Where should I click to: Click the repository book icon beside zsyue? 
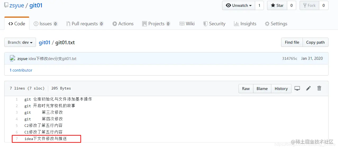pyautogui.click(x=6, y=5)
